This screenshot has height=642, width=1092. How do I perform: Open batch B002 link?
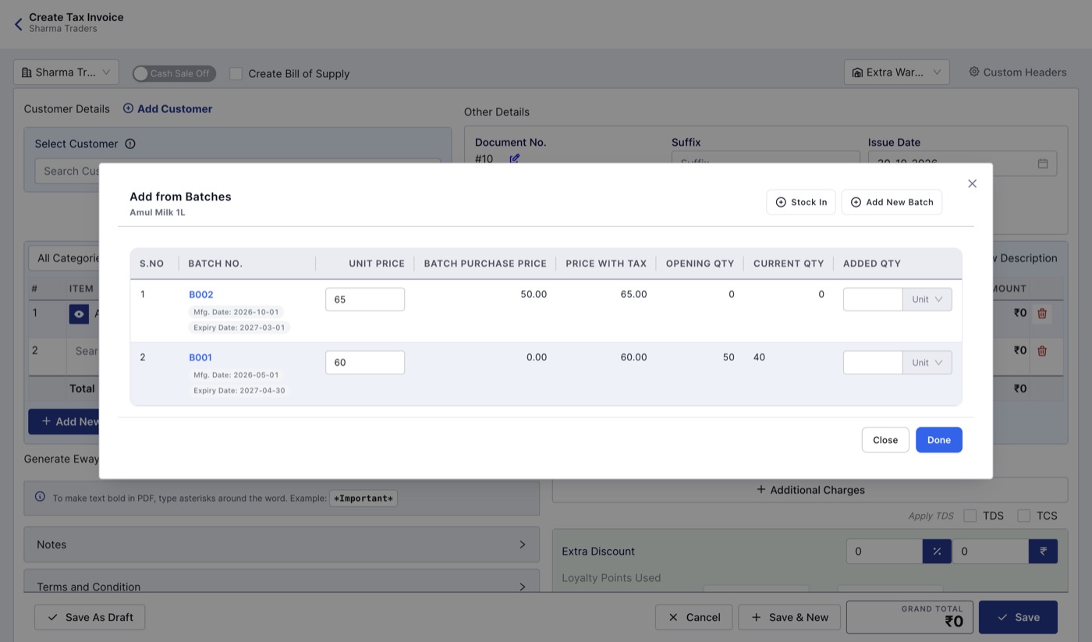(201, 295)
